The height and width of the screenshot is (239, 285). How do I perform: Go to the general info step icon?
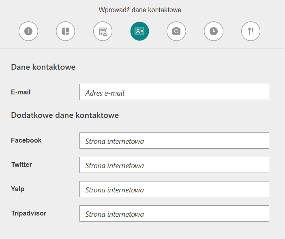coord(28,31)
